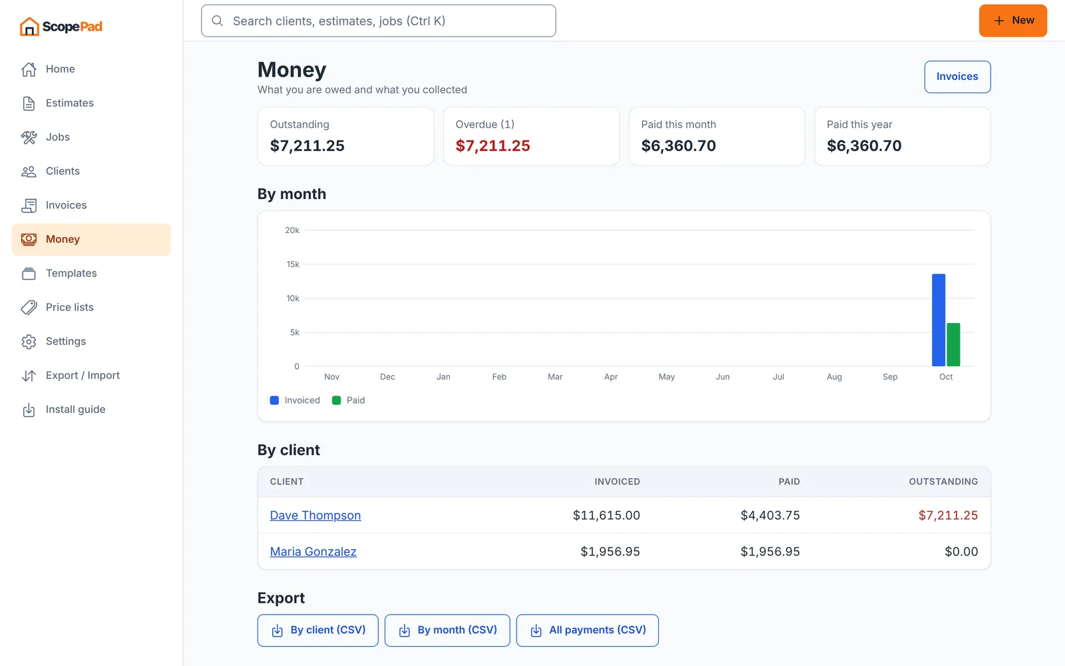This screenshot has width=1065, height=666.
Task: Open Settings from the sidebar
Action: pyautogui.click(x=91, y=341)
